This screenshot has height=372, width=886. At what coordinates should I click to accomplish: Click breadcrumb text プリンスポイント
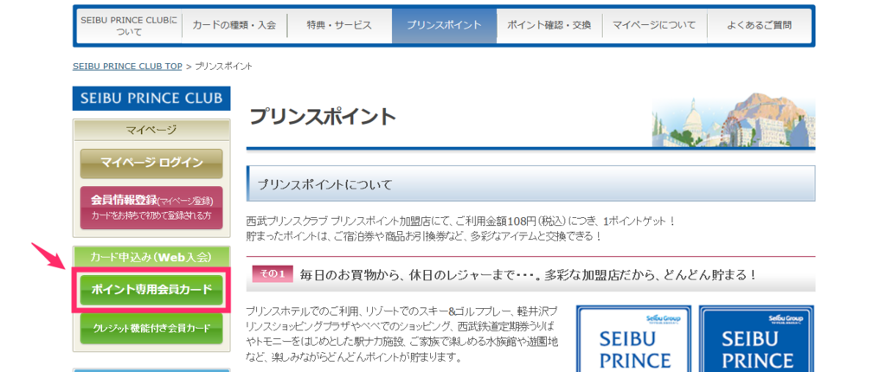pyautogui.click(x=223, y=67)
